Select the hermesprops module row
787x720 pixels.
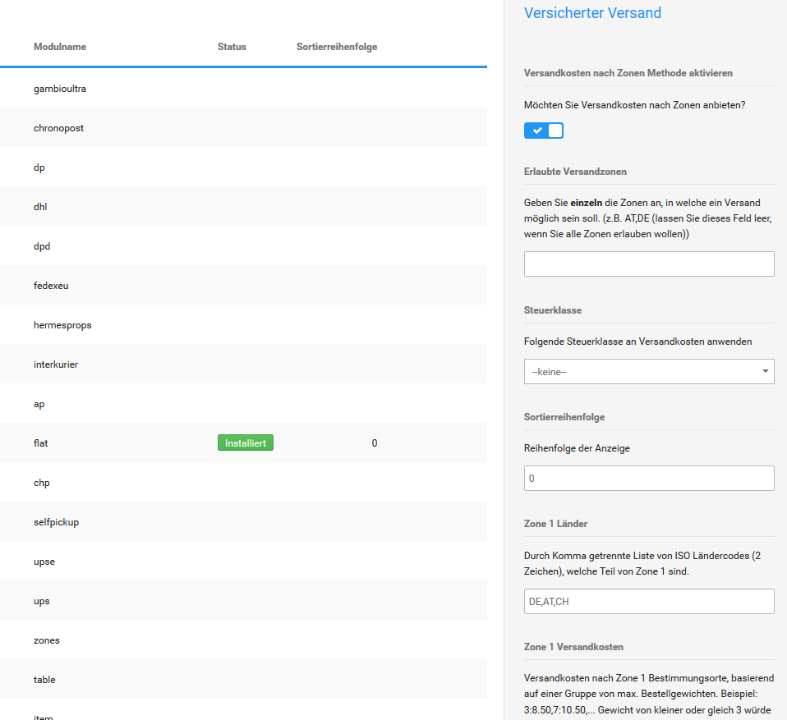pyautogui.click(x=62, y=325)
